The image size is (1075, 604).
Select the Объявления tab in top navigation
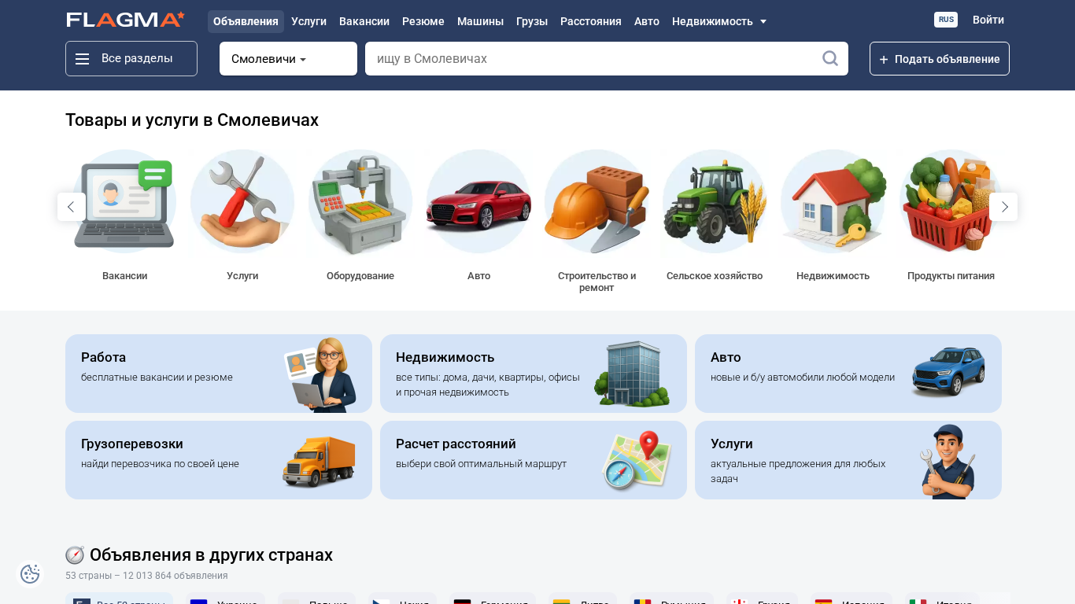coord(246,21)
